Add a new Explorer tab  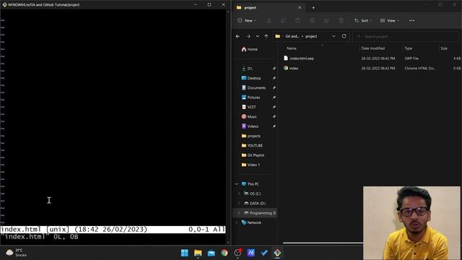click(x=313, y=8)
